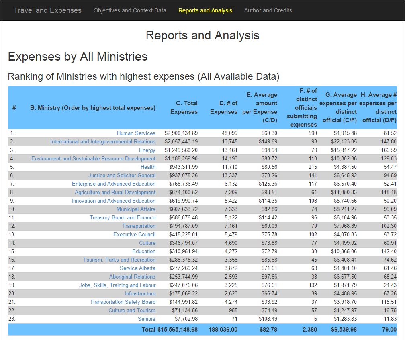Click the Municipal Affairs link
This screenshot has height=340, width=405.
pos(136,209)
